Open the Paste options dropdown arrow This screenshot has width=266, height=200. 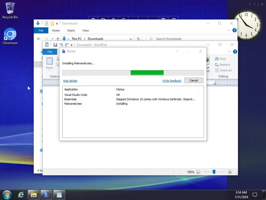pos(50,71)
